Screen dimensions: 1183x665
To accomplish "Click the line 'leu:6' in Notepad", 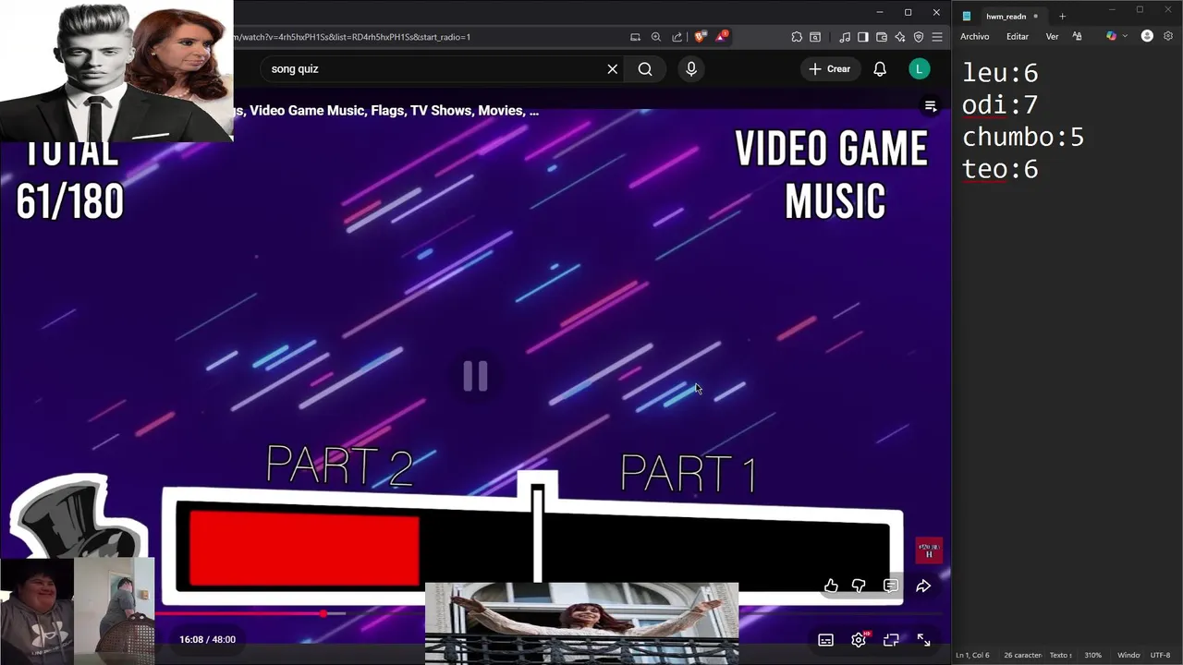I will point(1000,73).
